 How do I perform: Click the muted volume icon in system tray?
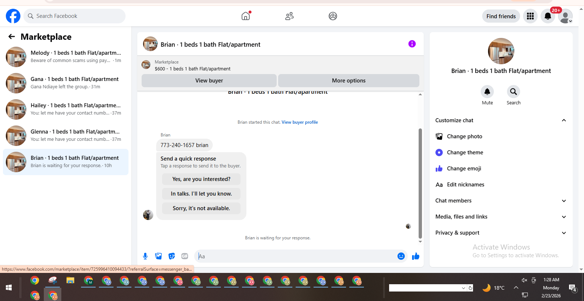(524, 280)
